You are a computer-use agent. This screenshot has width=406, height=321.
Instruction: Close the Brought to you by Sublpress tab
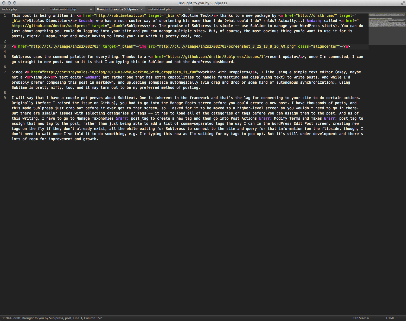tap(142, 9)
